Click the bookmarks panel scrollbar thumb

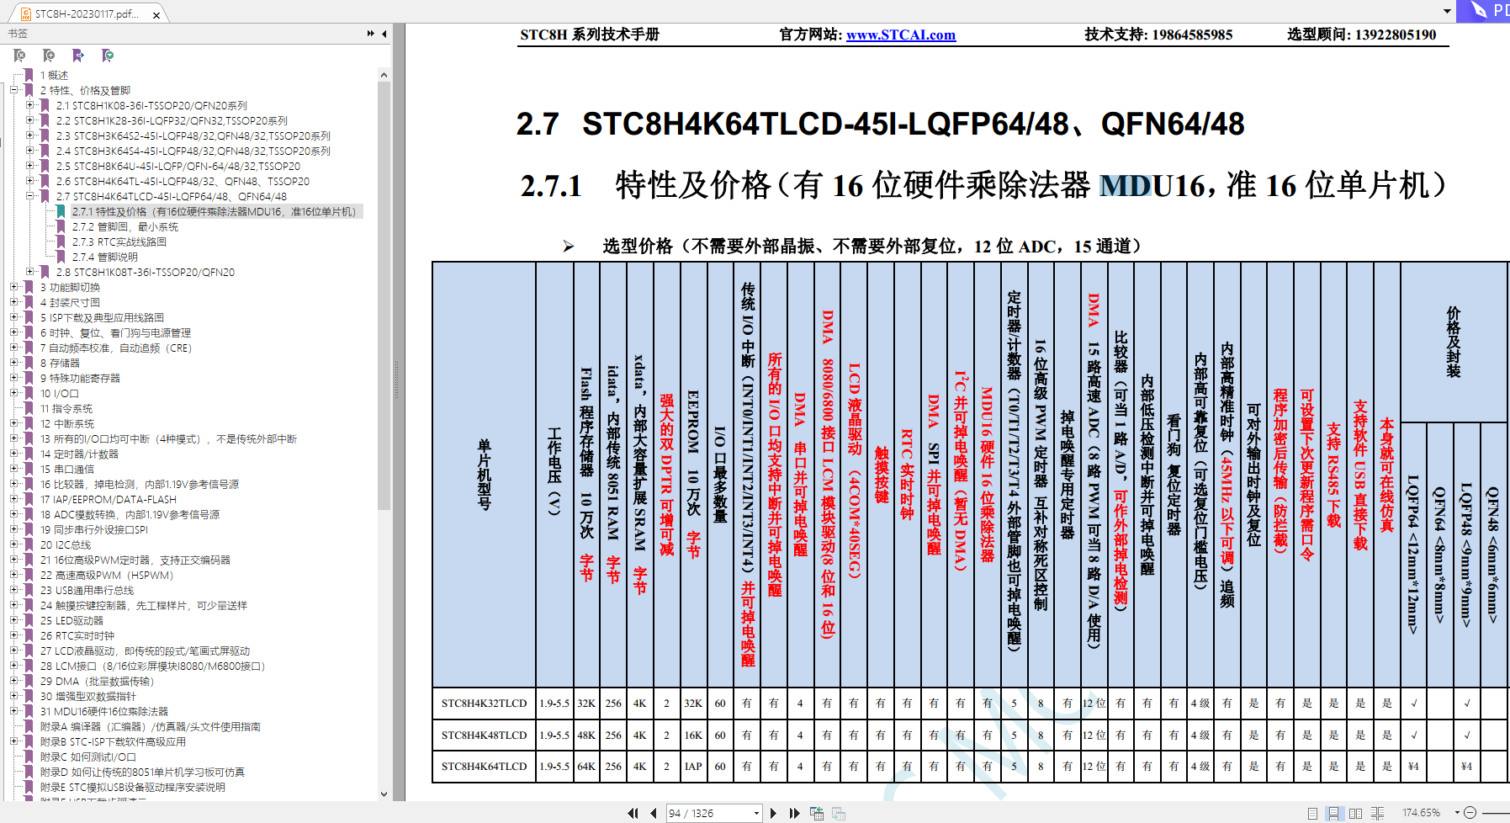click(x=384, y=295)
